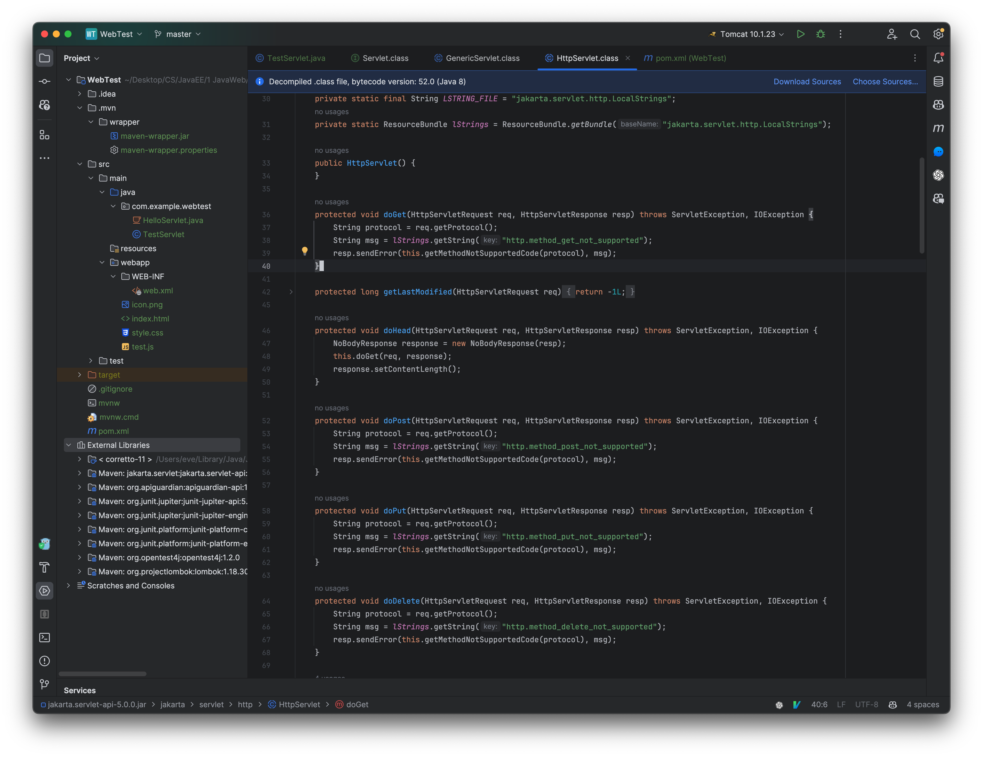Start debugging with the bug icon
Viewport: 983px width, 757px height.
tap(821, 34)
